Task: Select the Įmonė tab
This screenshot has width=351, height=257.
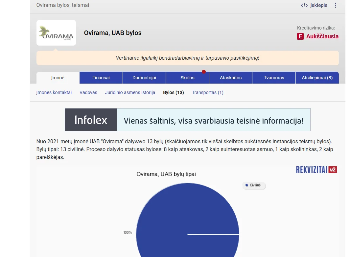Action: coord(58,78)
